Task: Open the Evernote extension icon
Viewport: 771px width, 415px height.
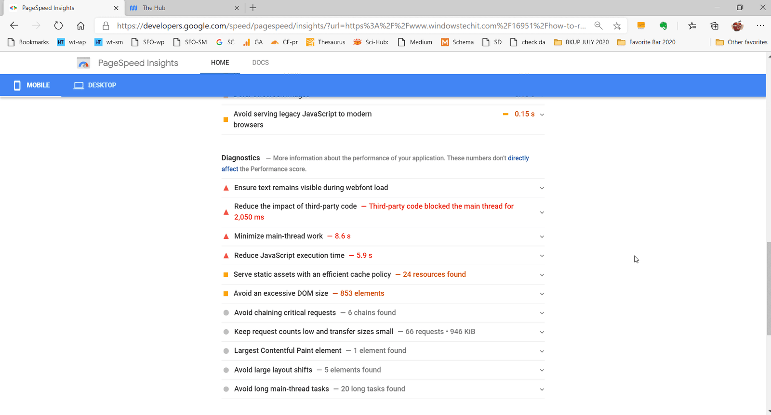Action: (664, 26)
